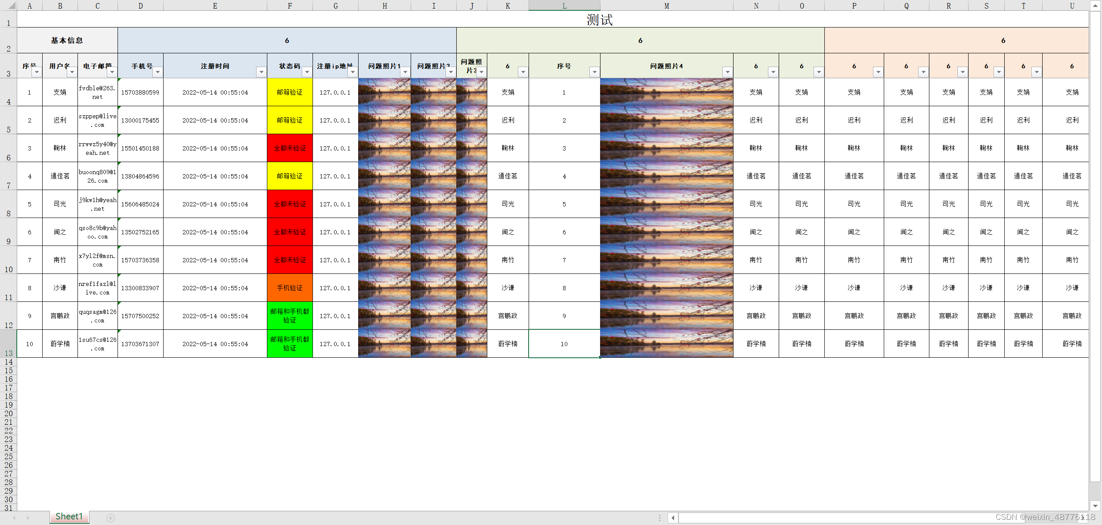The height and width of the screenshot is (525, 1102).
Task: Select the merged title cell 测试
Action: click(598, 20)
